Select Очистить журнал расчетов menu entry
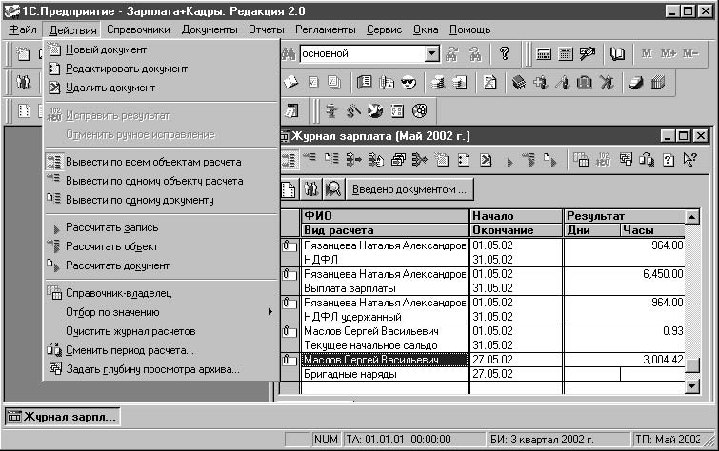Viewport: 719px width, 451px height. (x=161, y=331)
